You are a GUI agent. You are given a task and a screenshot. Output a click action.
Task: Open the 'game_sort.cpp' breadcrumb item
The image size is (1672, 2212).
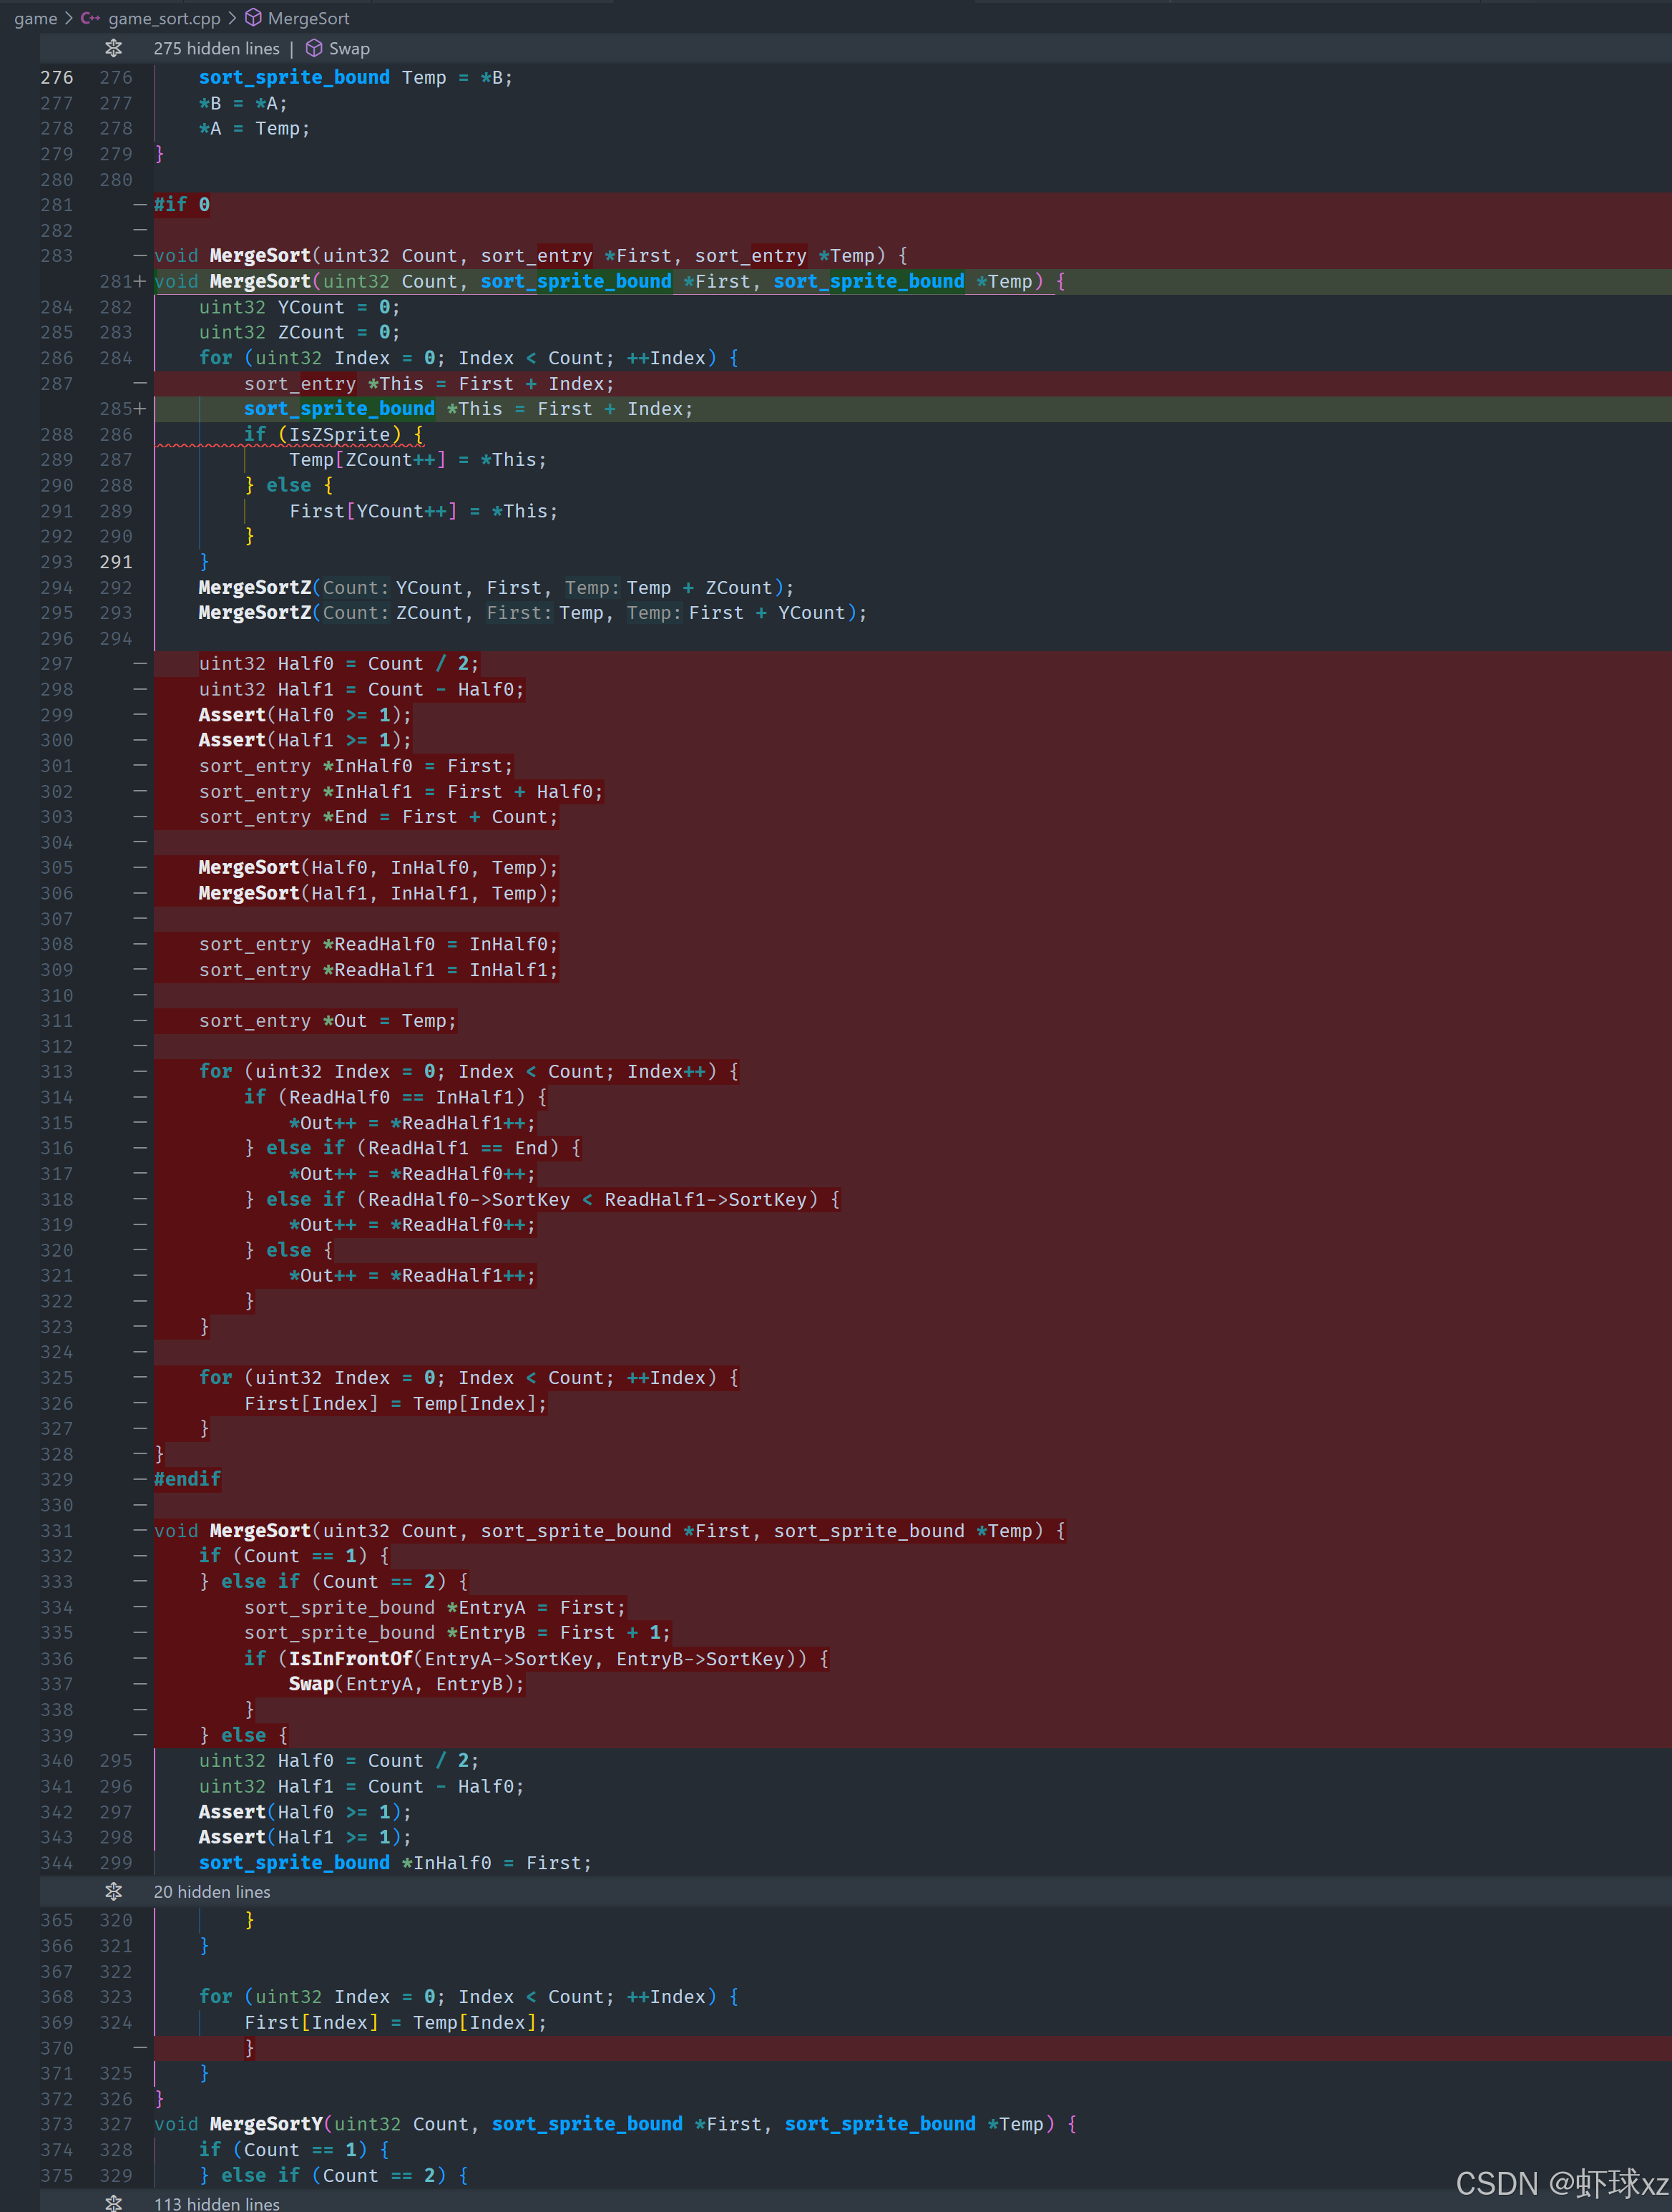(x=164, y=18)
